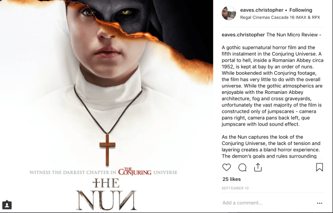This screenshot has width=333, height=213.
Task: Like the post with the heart icon
Action: pos(226,167)
